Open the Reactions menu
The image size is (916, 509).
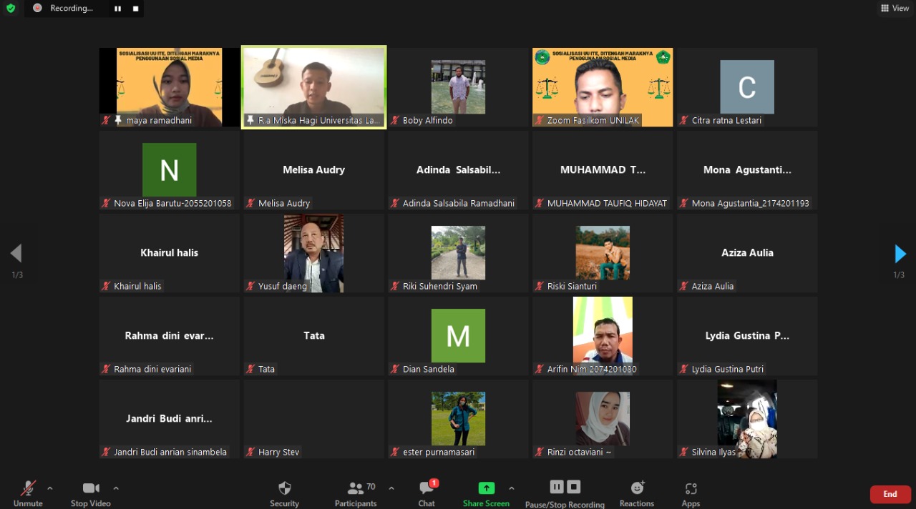(x=637, y=494)
